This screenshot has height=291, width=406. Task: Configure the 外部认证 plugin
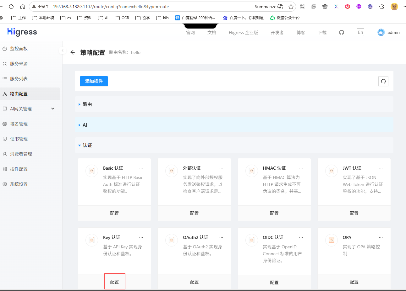point(194,213)
